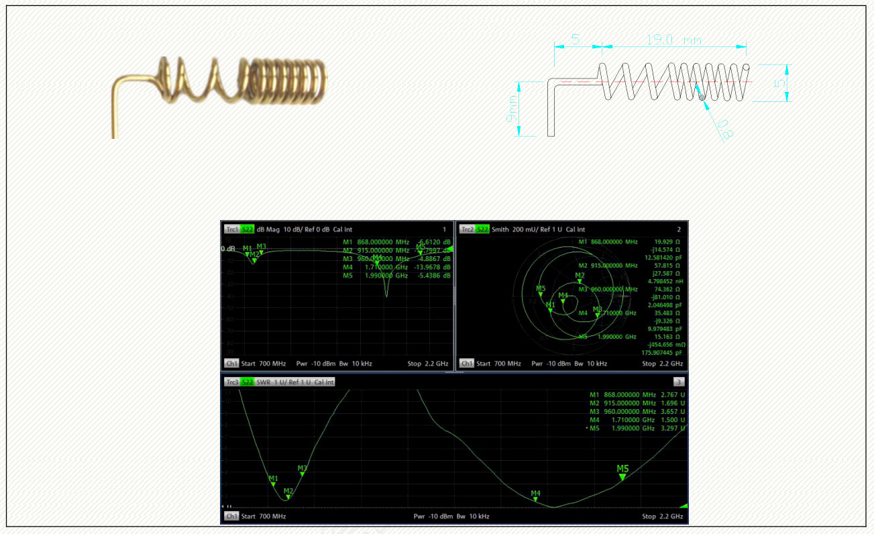Click diagram number 1 in dB Mag panel
Viewport: 874px width, 534px height.
click(x=444, y=229)
